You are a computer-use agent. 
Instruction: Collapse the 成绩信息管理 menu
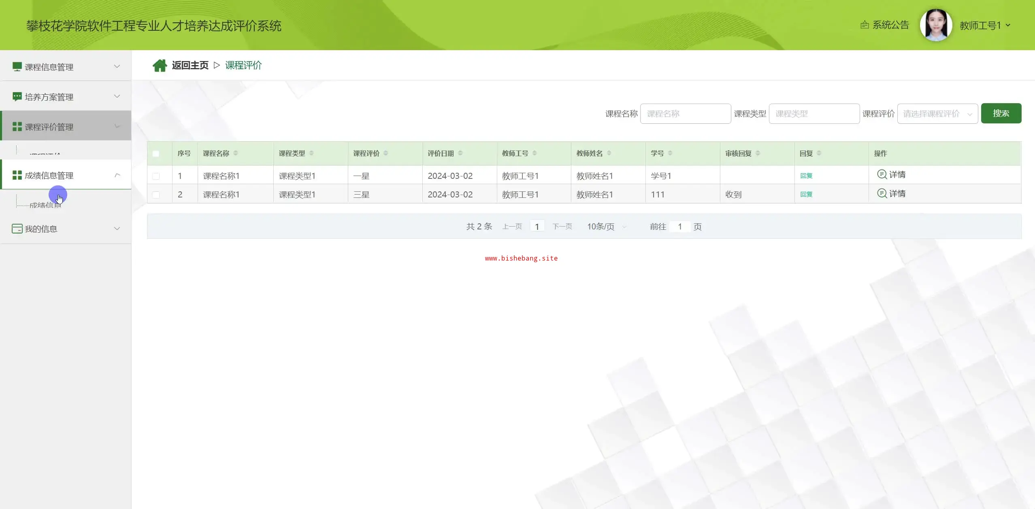(x=117, y=175)
